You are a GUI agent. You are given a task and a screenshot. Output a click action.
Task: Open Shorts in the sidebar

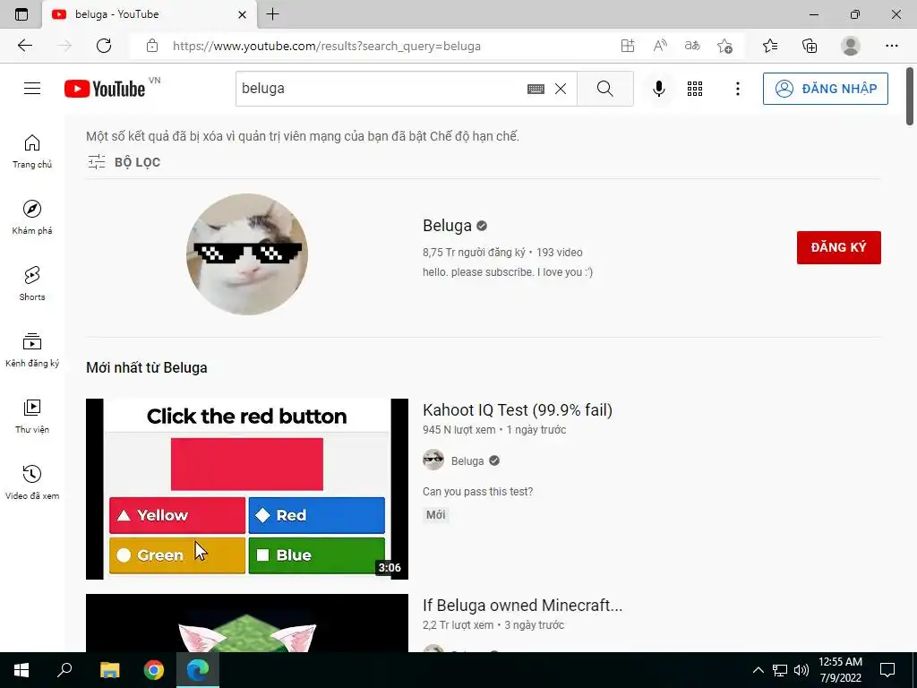point(32,284)
